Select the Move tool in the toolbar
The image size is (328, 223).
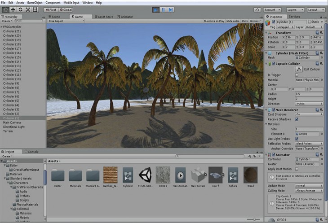[x=13, y=9]
